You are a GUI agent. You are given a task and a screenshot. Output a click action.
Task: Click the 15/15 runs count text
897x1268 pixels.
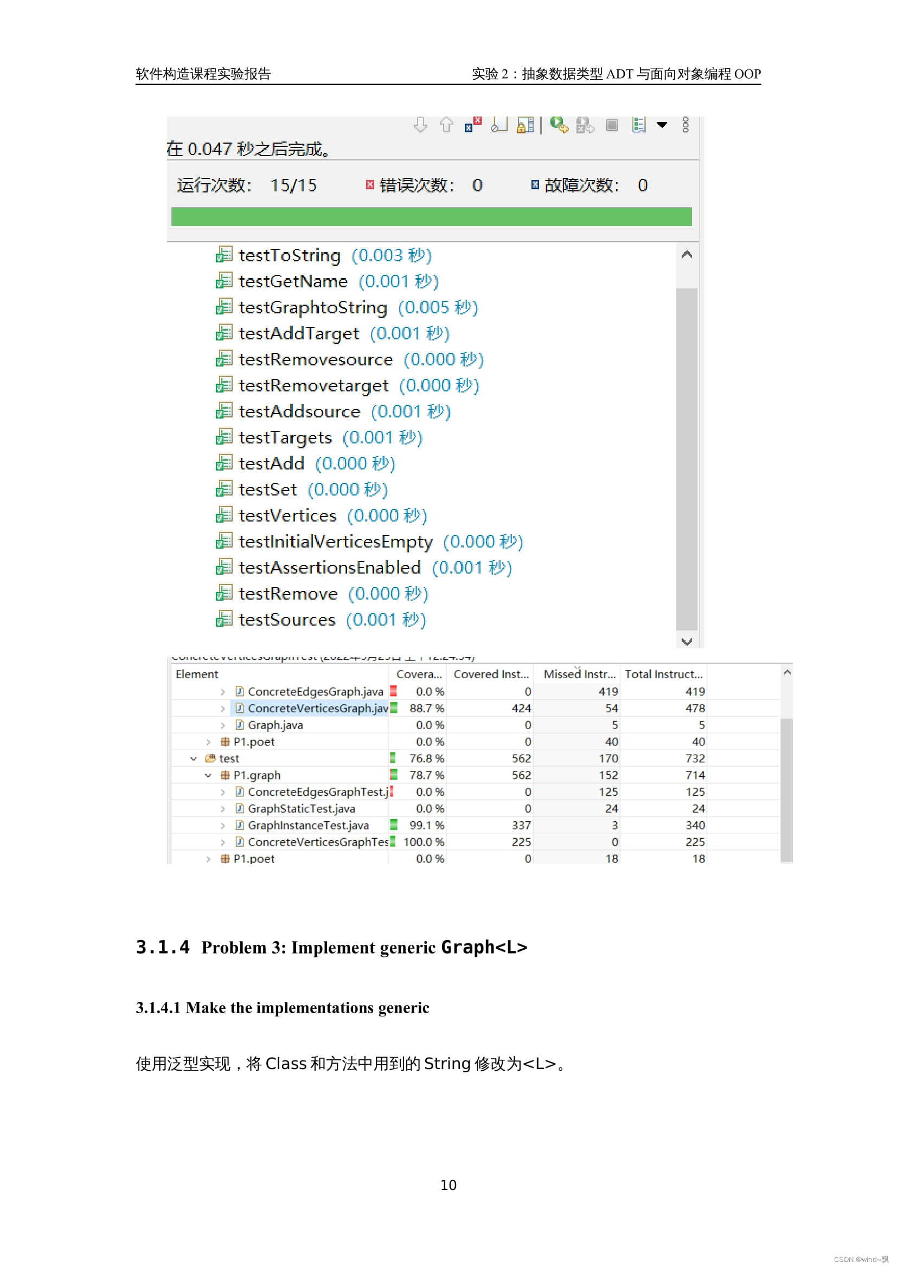click(x=293, y=185)
